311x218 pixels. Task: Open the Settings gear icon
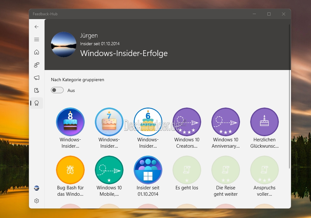(37, 201)
